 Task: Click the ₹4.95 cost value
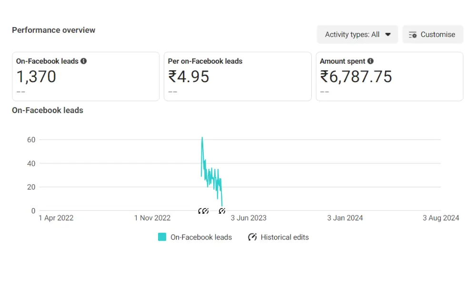click(x=188, y=76)
